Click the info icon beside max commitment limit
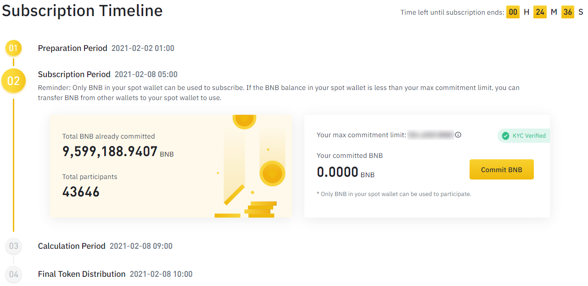 click(x=458, y=135)
